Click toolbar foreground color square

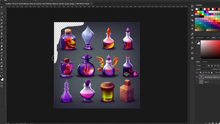[1, 78]
